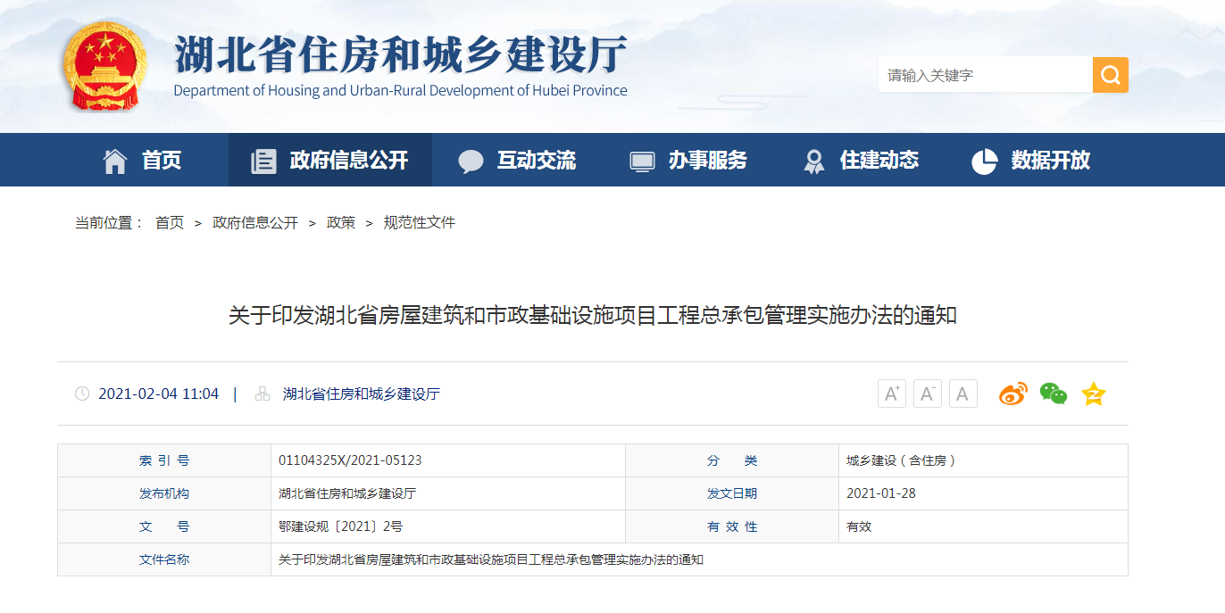1225x613 pixels.
Task: Open the 数据开放 navigation item
Action: (1031, 161)
